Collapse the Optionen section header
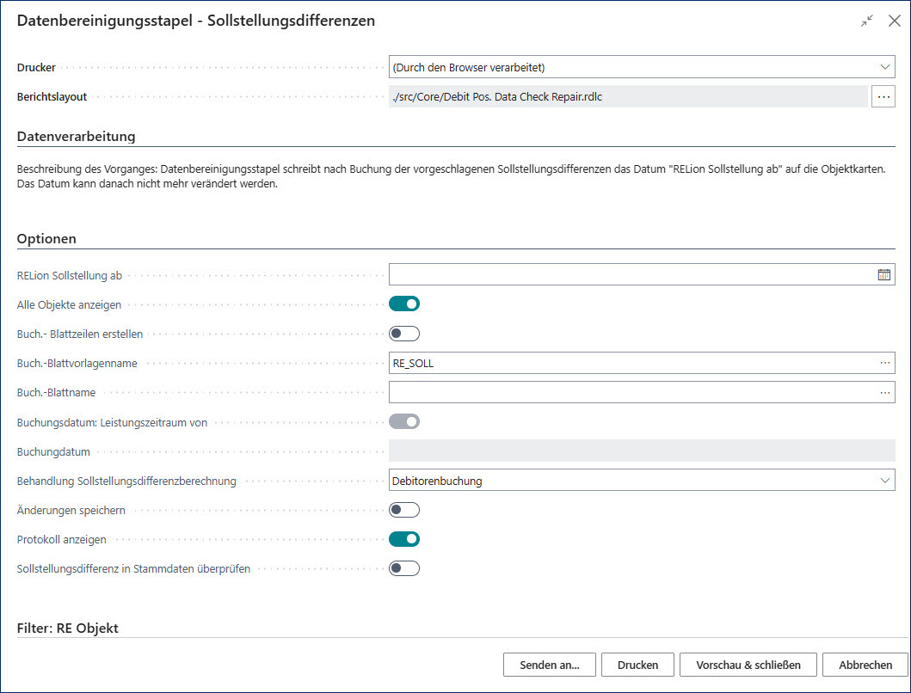Image resolution: width=911 pixels, height=693 pixels. (46, 238)
